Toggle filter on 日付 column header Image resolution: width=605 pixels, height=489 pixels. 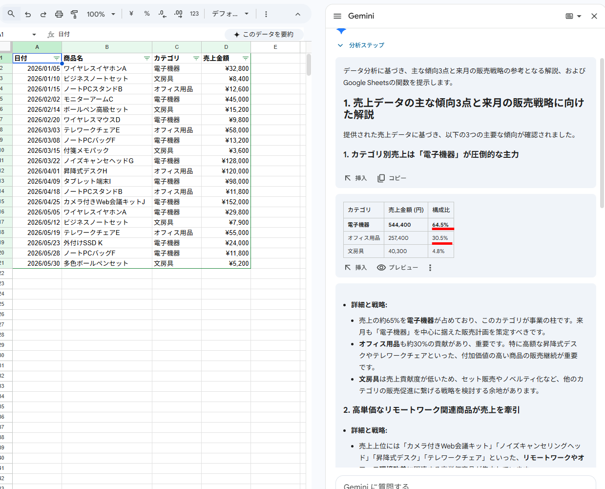(57, 59)
